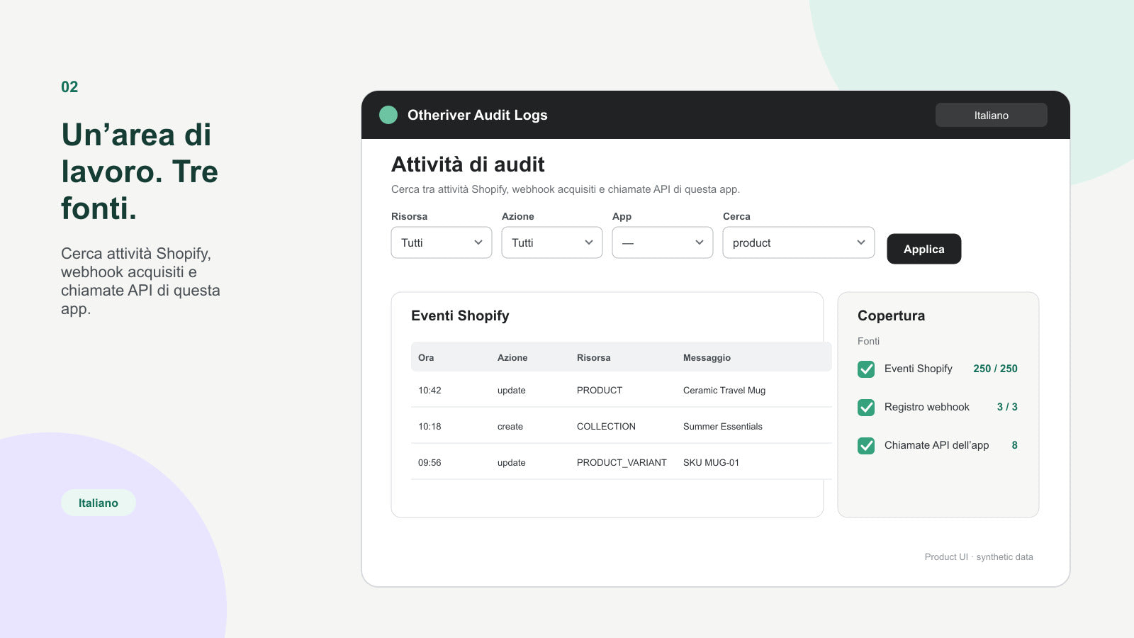
Task: Click the update action in 10:42 row
Action: [512, 390]
